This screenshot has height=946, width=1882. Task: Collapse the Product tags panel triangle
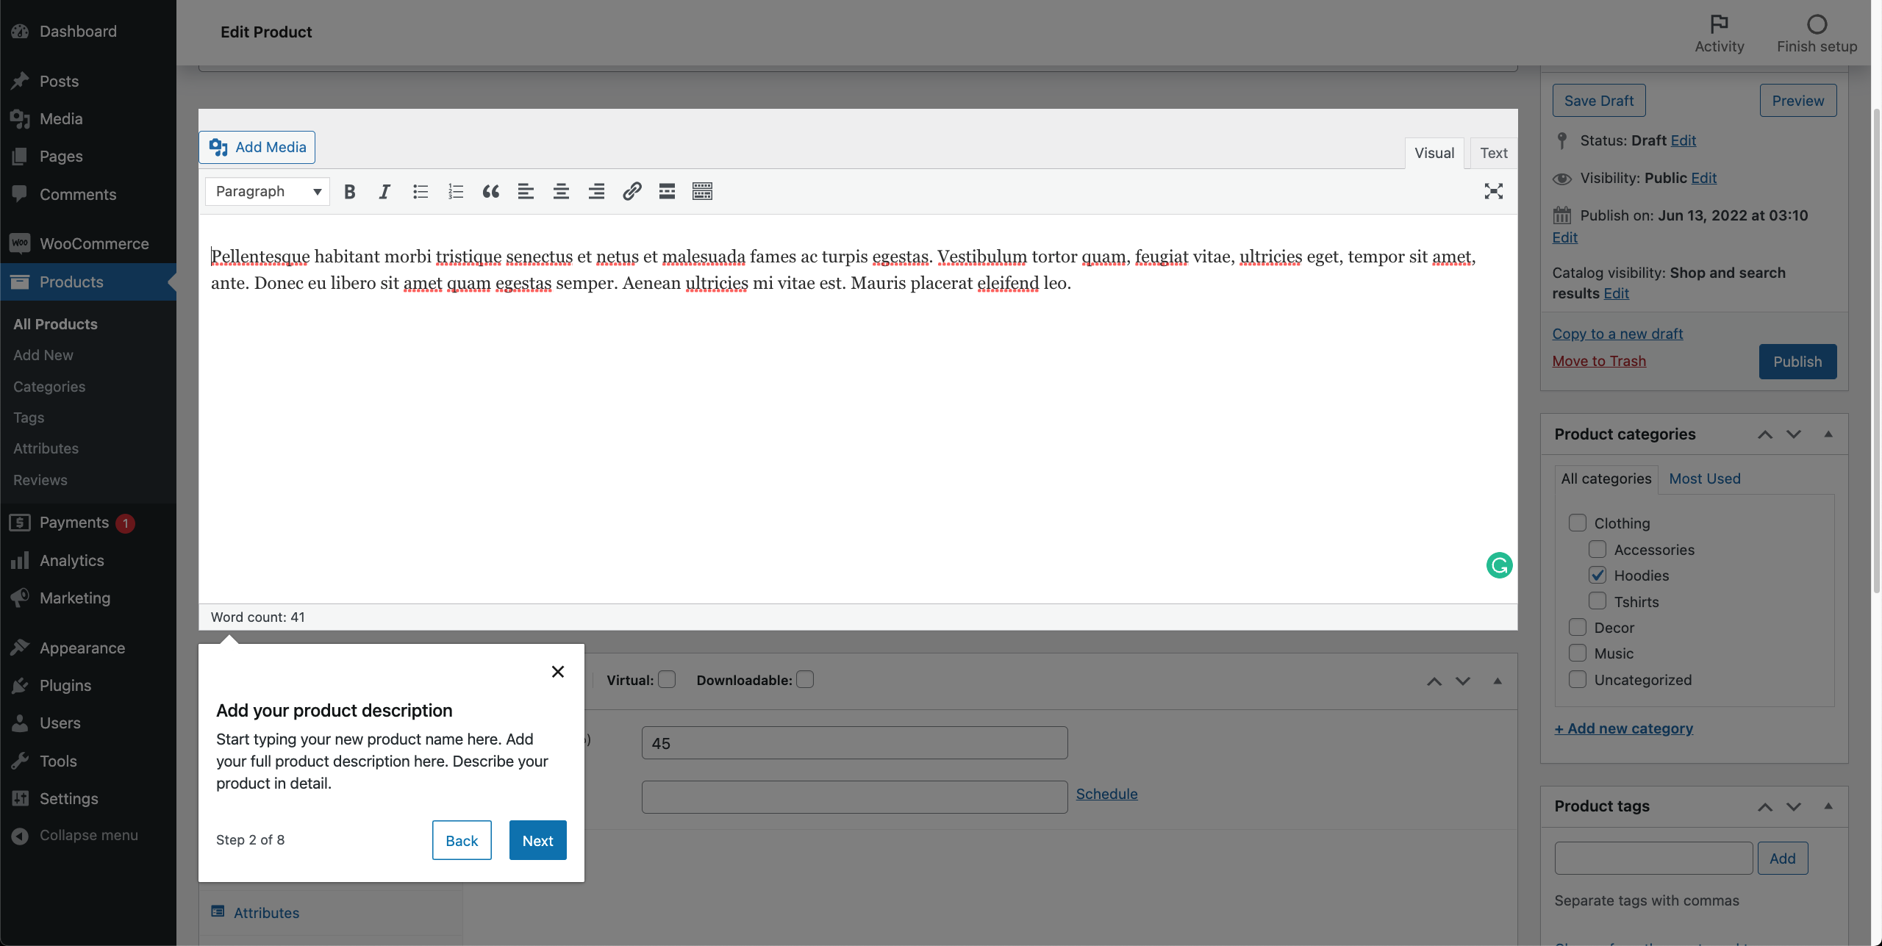tap(1828, 806)
